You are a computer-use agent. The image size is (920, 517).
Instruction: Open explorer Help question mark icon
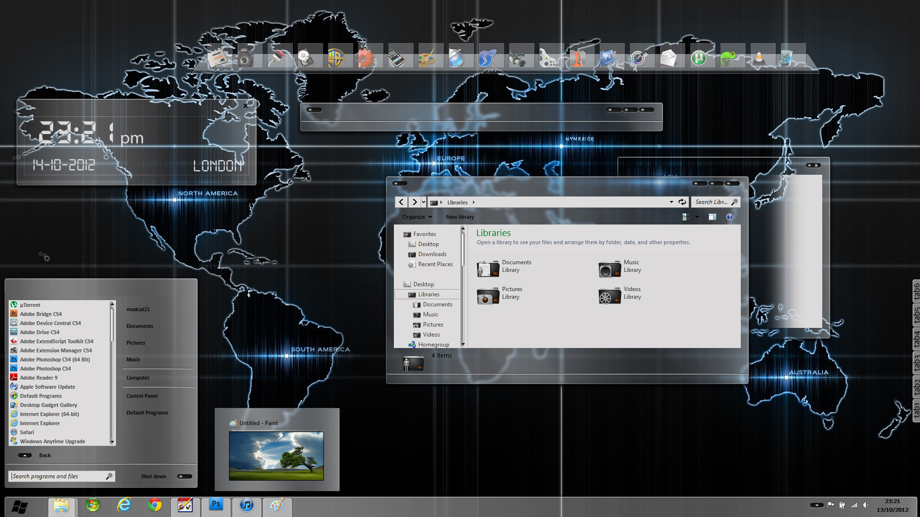(x=729, y=217)
